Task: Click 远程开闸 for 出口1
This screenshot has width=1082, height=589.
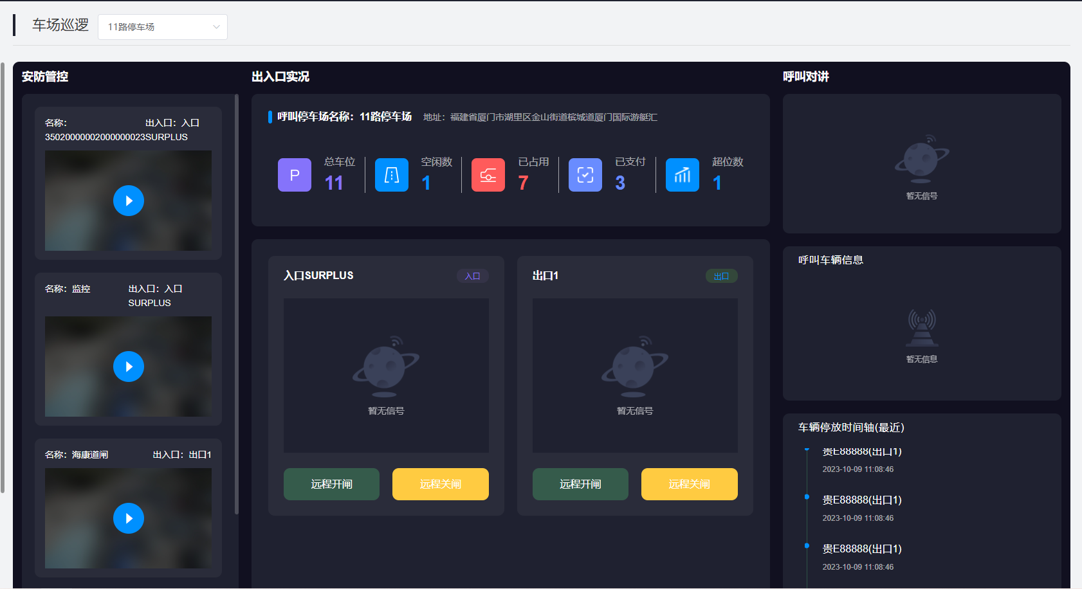Action: point(580,484)
